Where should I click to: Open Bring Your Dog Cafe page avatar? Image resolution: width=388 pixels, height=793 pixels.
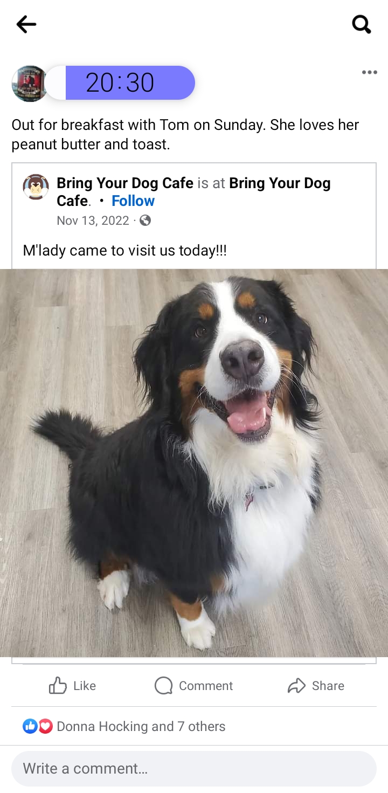[36, 187]
